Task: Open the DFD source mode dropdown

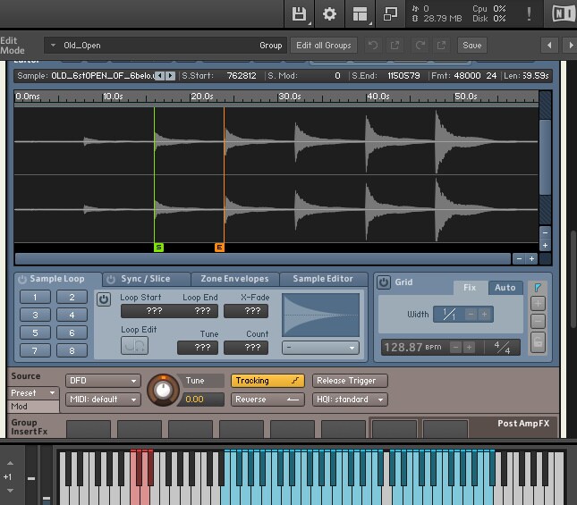Action: coord(103,381)
